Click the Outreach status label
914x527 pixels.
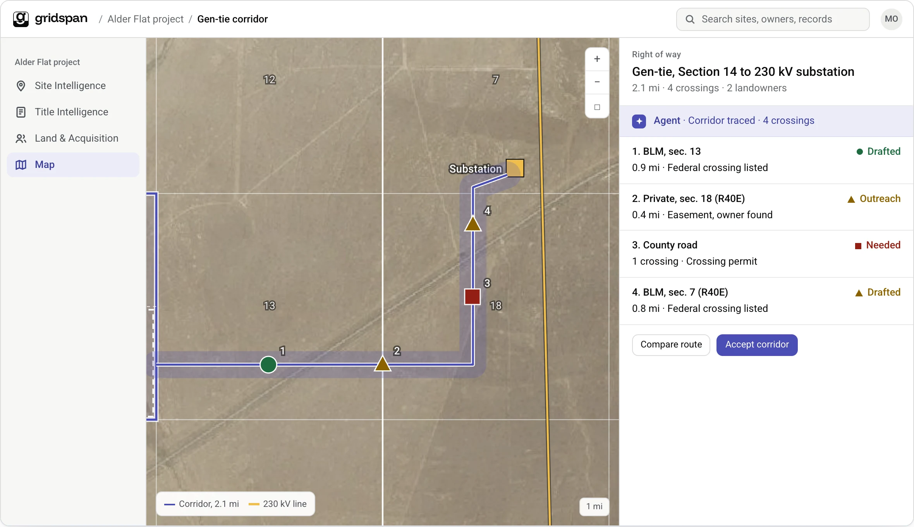pyautogui.click(x=874, y=199)
